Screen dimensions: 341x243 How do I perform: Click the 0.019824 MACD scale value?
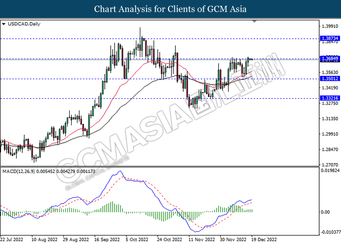pos(330,171)
